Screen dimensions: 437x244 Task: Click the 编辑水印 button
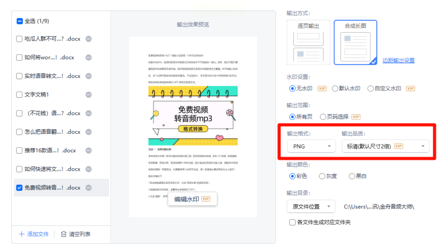(192, 199)
